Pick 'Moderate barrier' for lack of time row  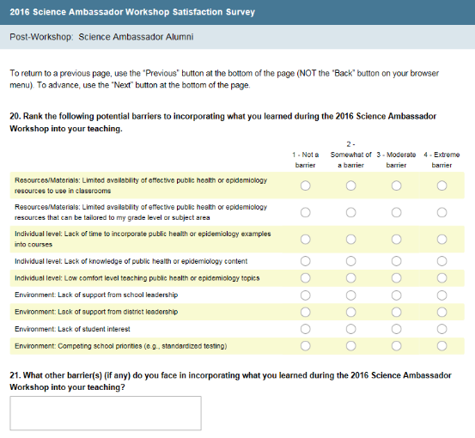(x=396, y=240)
